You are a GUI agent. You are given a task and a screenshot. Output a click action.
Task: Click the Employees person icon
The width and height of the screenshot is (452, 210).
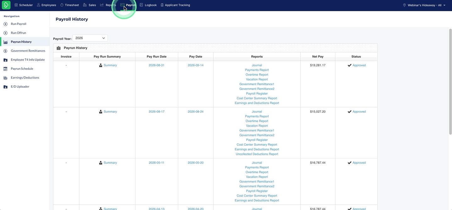pyautogui.click(x=38, y=5)
